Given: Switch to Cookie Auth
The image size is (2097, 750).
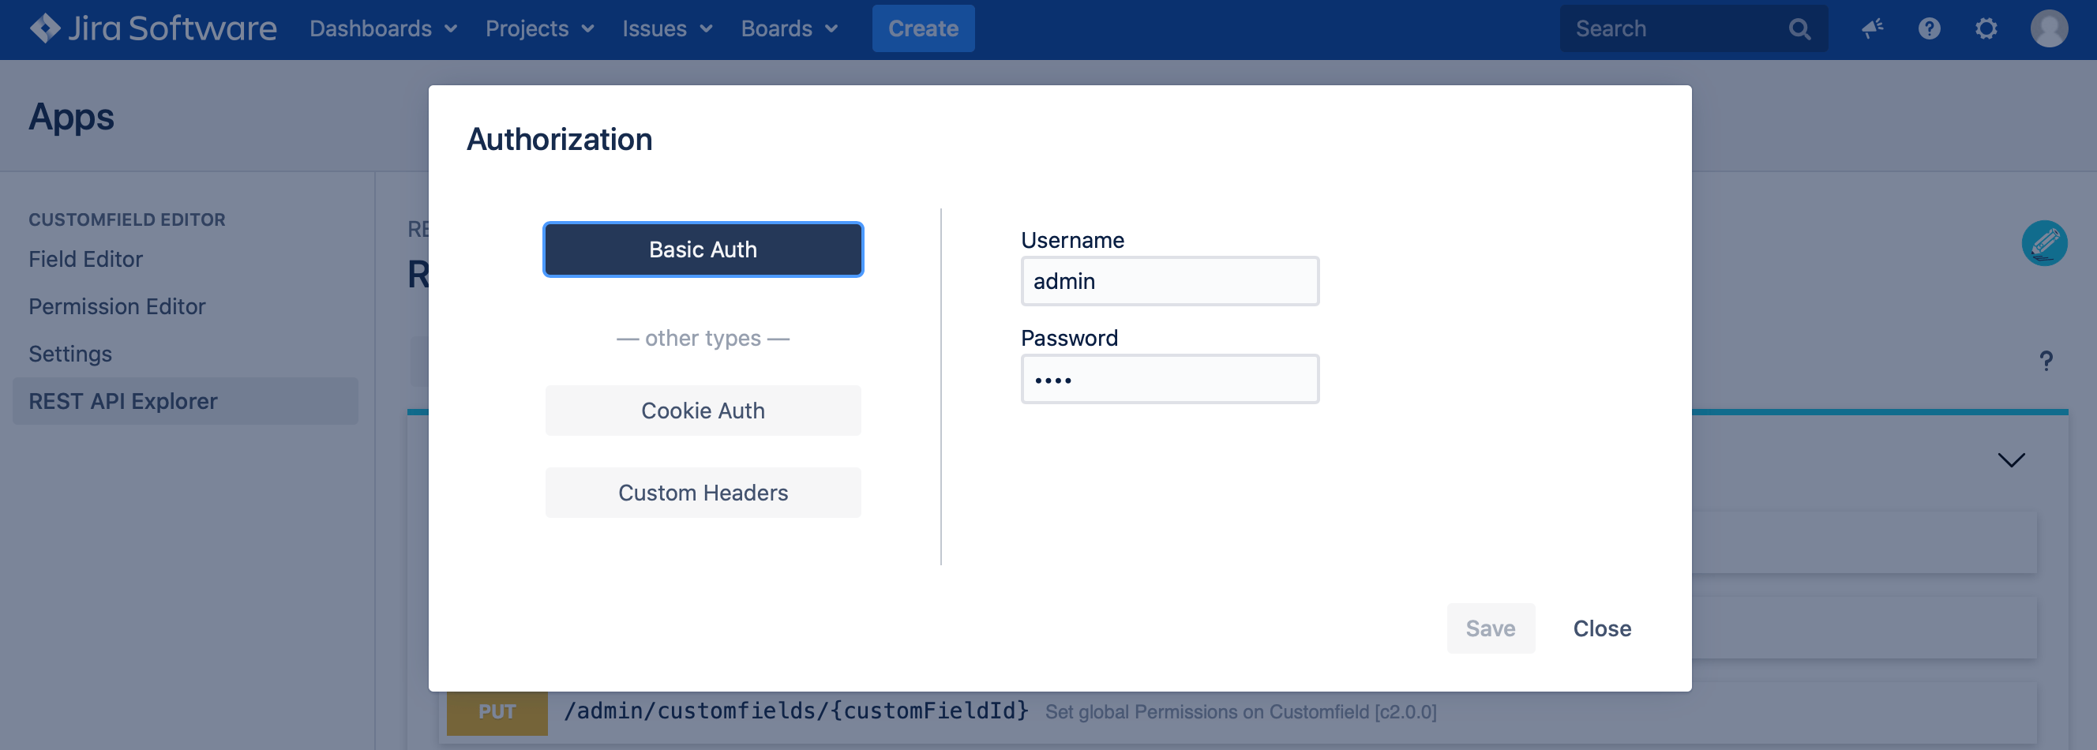Looking at the screenshot, I should 703,410.
